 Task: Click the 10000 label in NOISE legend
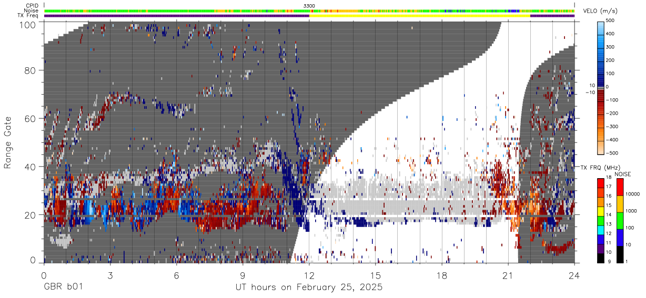634,194
